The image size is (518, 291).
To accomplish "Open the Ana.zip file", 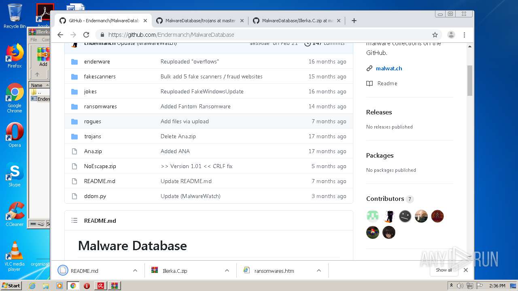I will 93,151.
